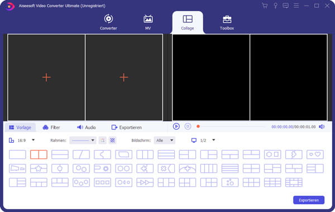Image resolution: width=335 pixels, height=212 pixels.
Task: Open the Toolbox tab
Action: point(227,22)
